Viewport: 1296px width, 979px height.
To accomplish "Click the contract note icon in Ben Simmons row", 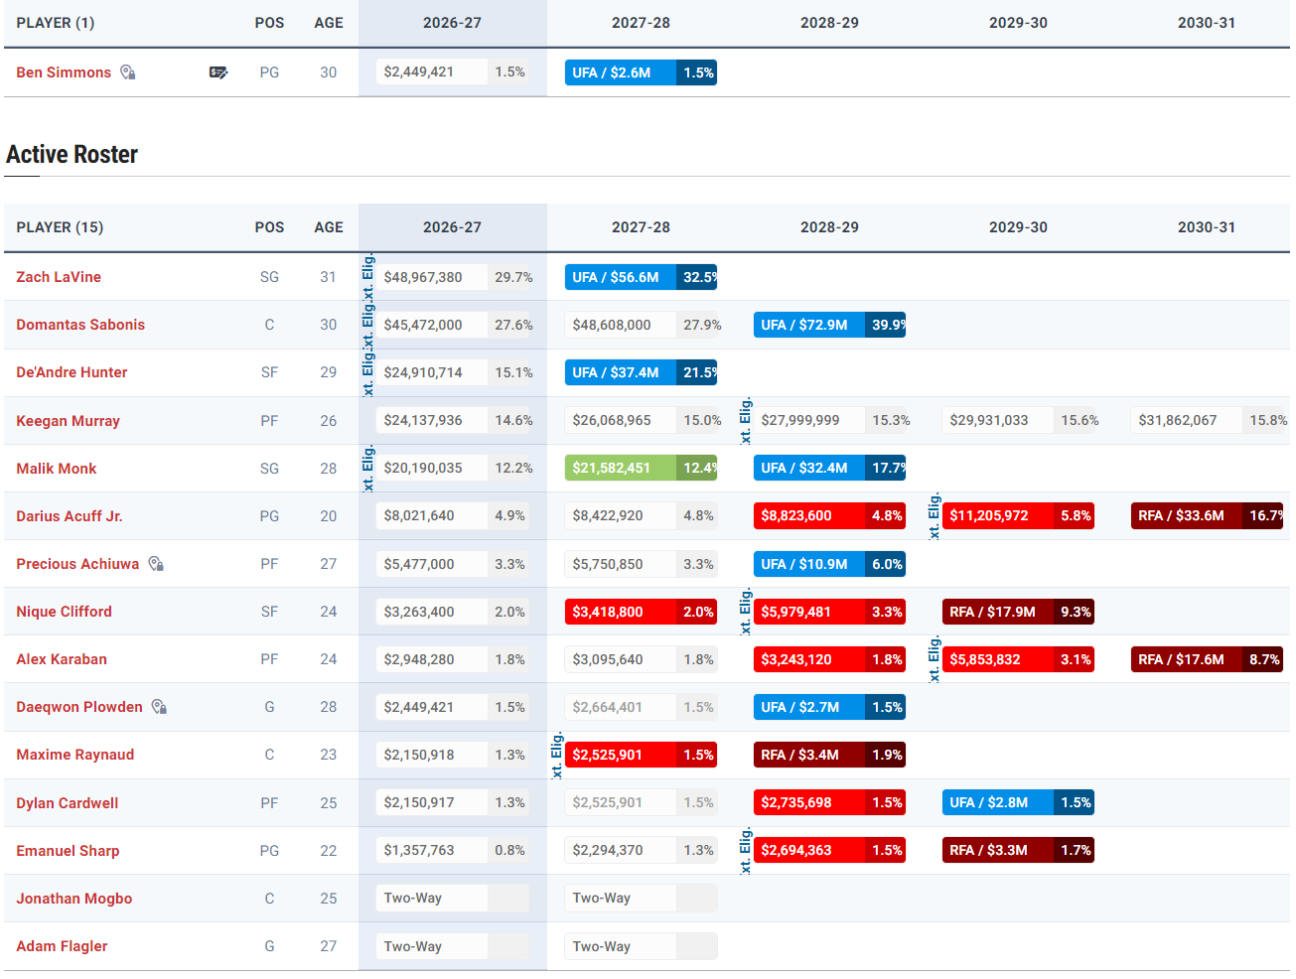I will [x=218, y=72].
